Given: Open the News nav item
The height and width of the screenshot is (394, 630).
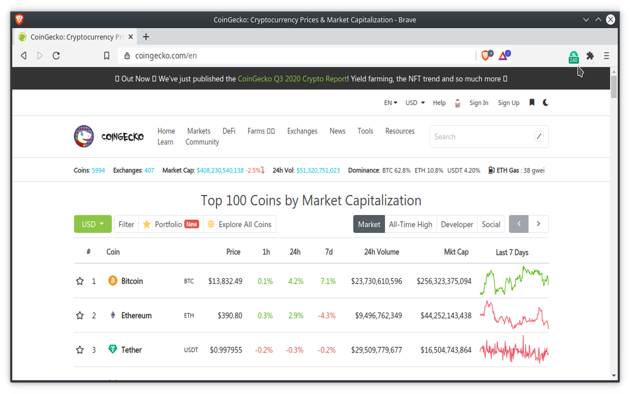Looking at the screenshot, I should 338,131.
